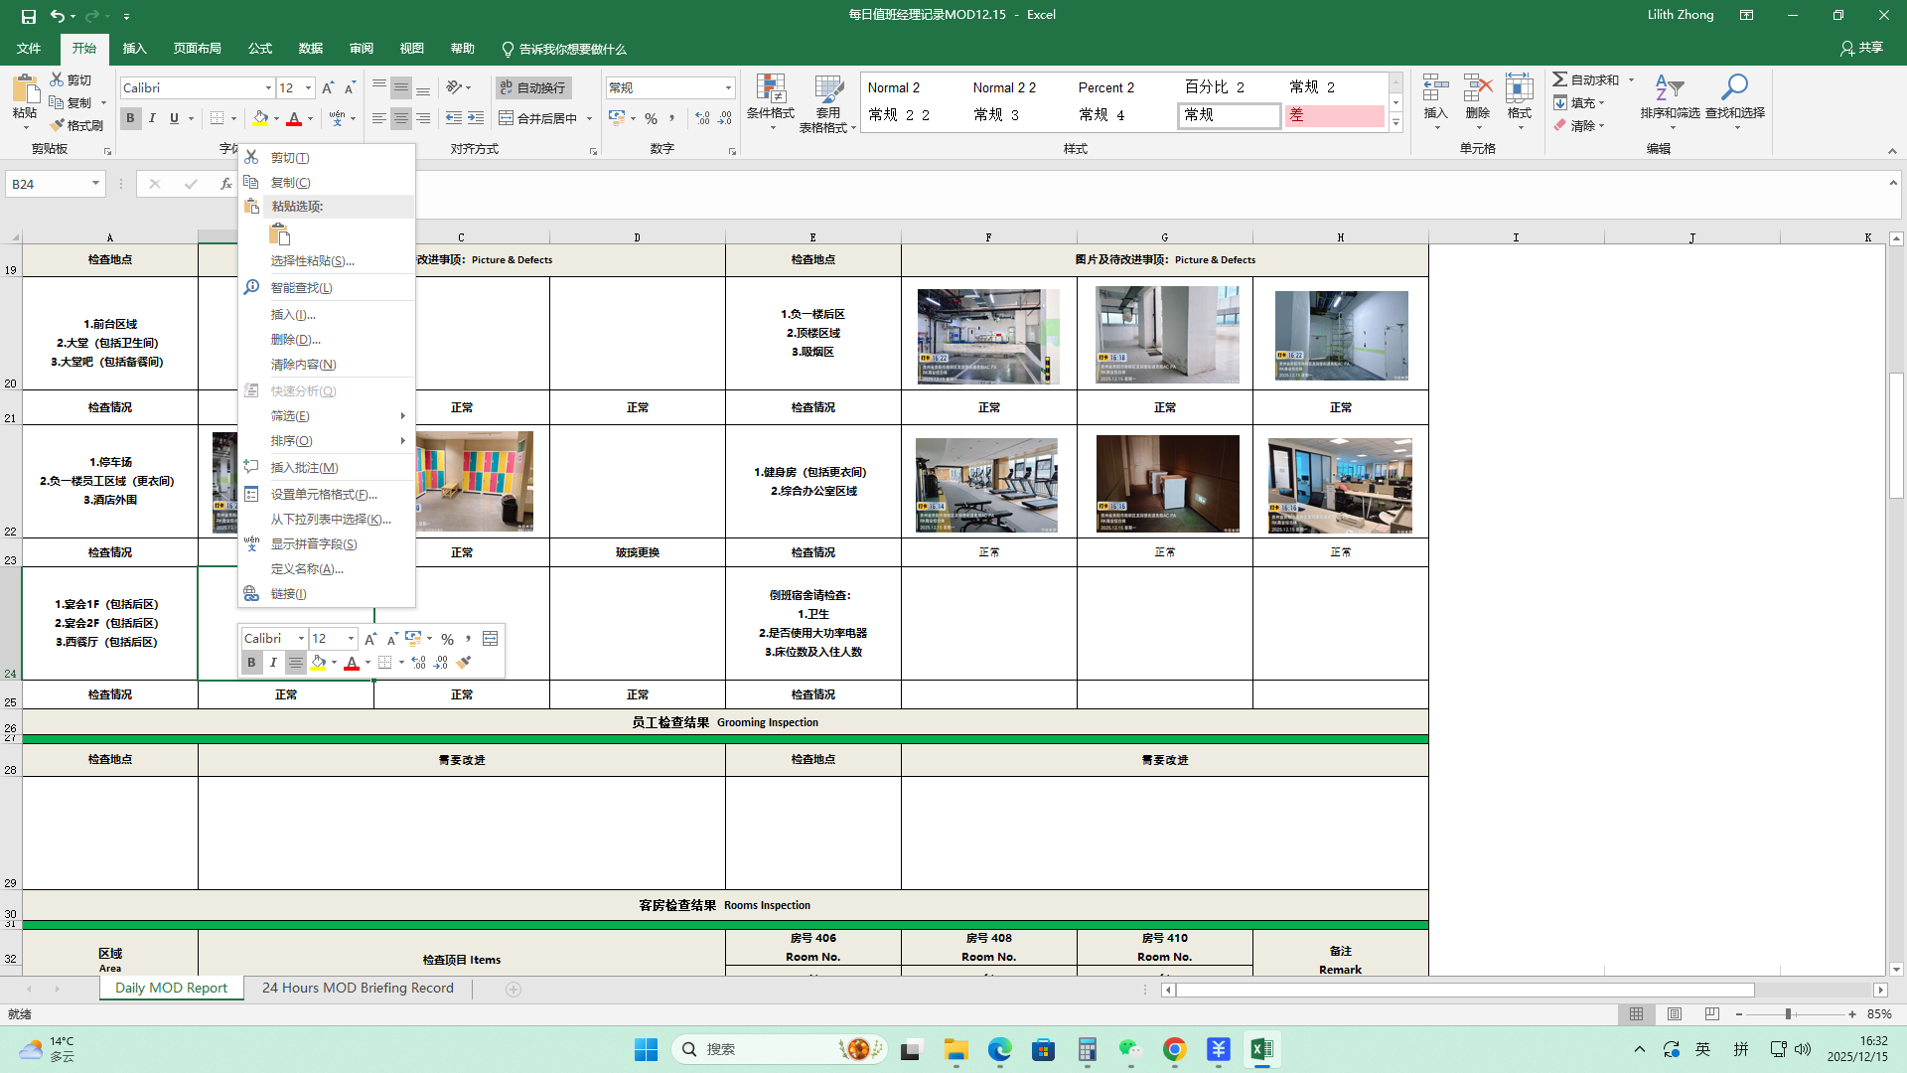Toggle Wrap Text (自动换行) button

532,87
